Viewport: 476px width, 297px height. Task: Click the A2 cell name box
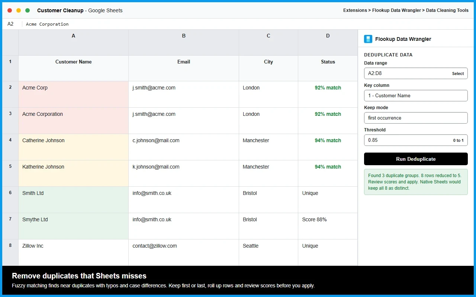[x=10, y=24]
